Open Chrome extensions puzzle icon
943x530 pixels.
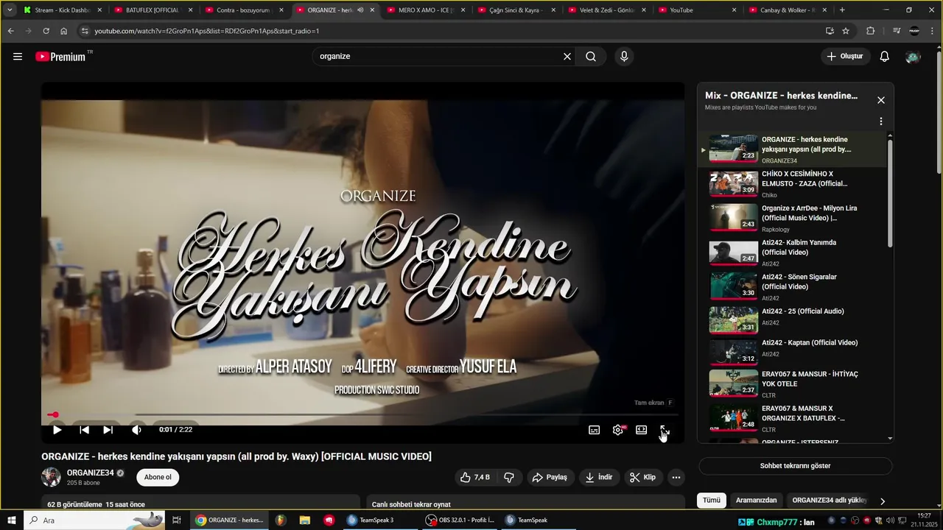click(871, 31)
